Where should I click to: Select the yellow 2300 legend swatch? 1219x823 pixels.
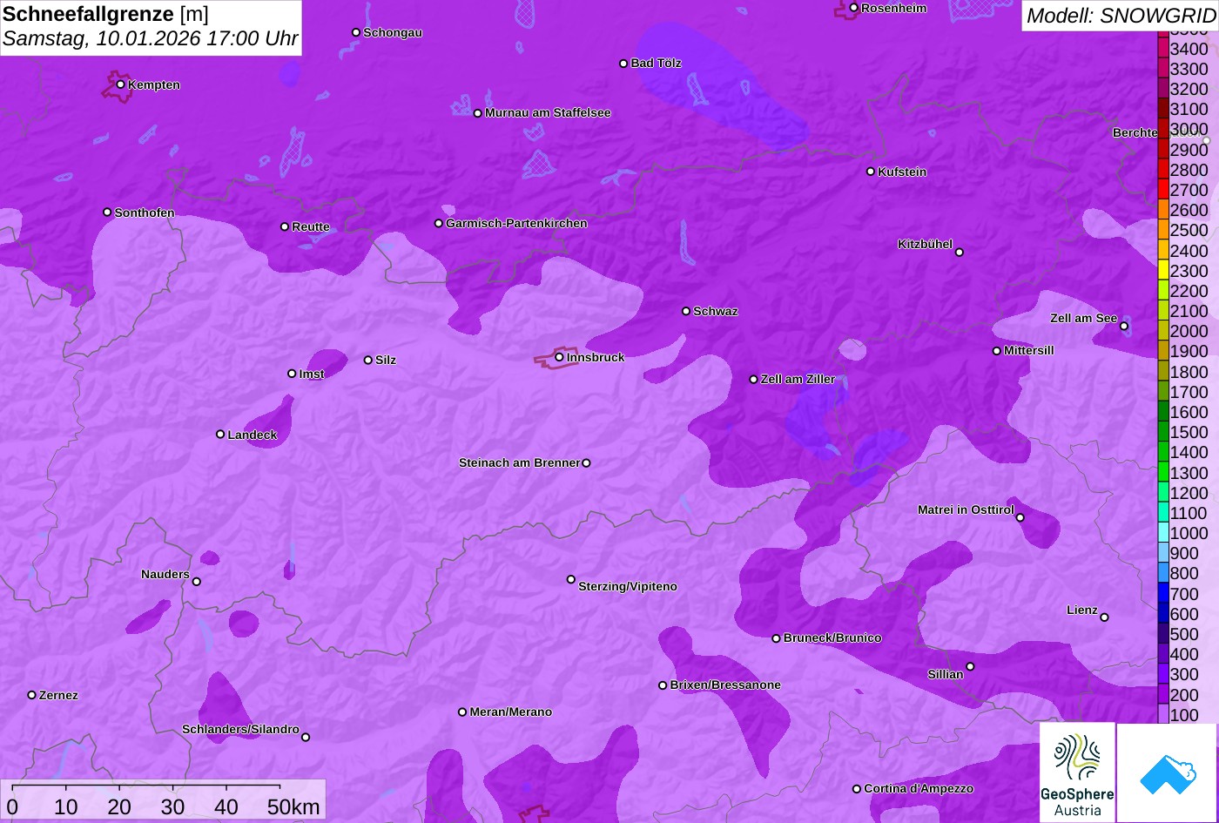(x=1163, y=271)
